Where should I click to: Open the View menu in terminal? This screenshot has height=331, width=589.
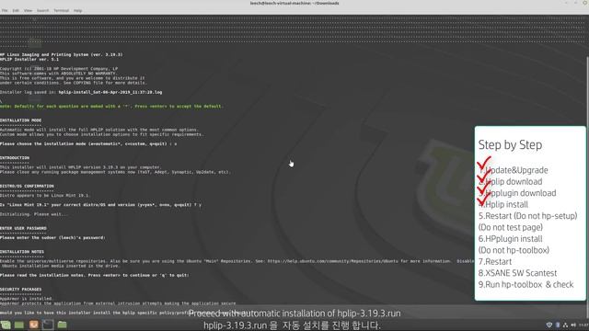[x=29, y=10]
